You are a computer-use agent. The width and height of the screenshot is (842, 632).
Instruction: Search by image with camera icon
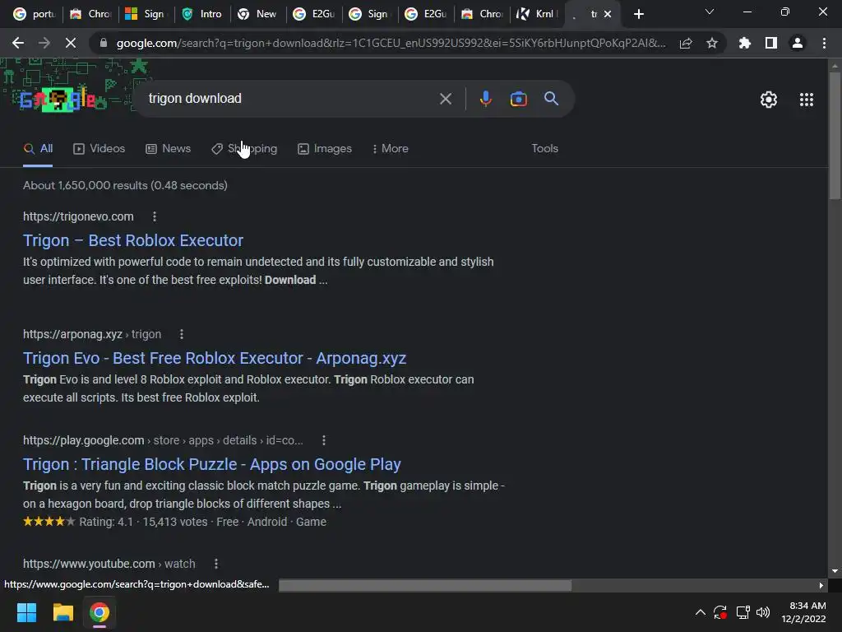point(518,99)
